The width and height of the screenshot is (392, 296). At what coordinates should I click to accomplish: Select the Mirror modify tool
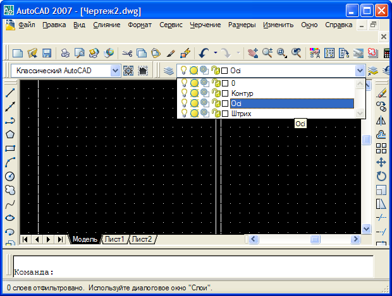coord(381,121)
